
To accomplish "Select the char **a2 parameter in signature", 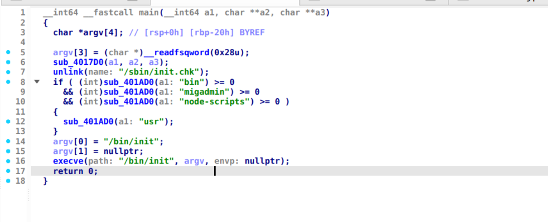I will 247,13.
